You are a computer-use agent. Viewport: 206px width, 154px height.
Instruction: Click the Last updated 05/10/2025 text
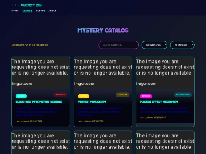click(x=153, y=117)
